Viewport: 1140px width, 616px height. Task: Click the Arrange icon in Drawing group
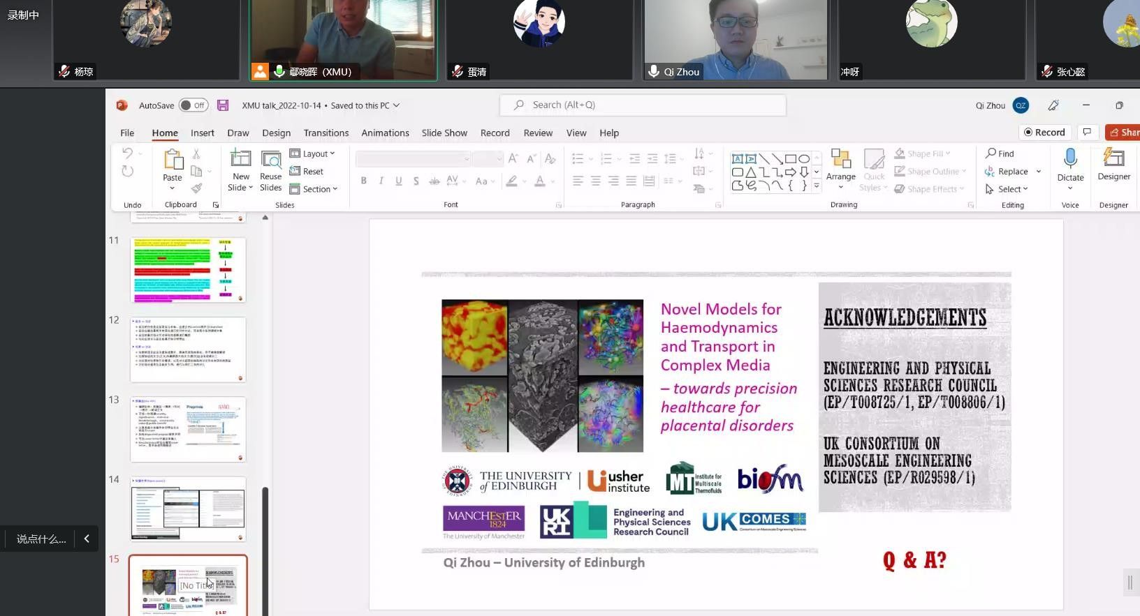840,160
